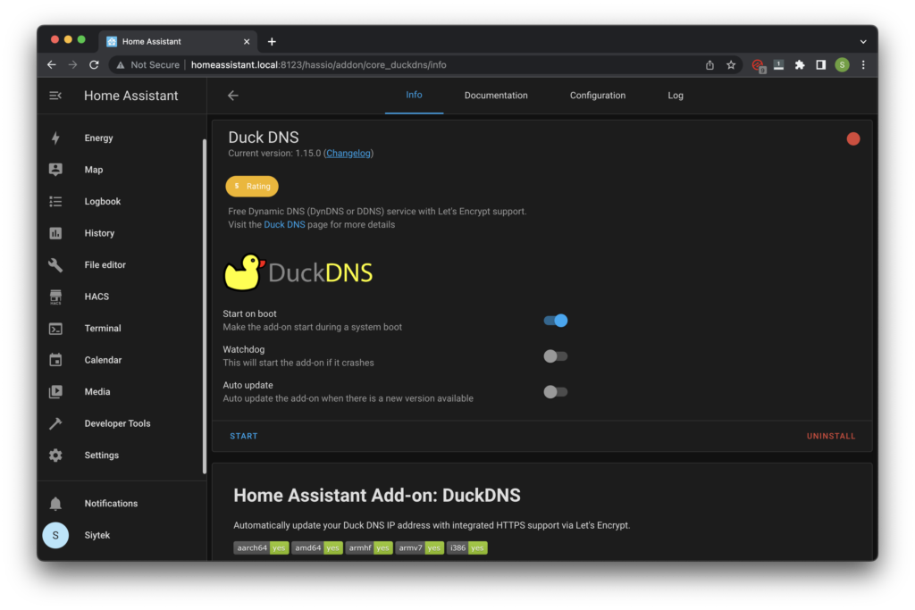Click the HACS store icon
Viewport: 915px width, 610px height.
(x=55, y=297)
